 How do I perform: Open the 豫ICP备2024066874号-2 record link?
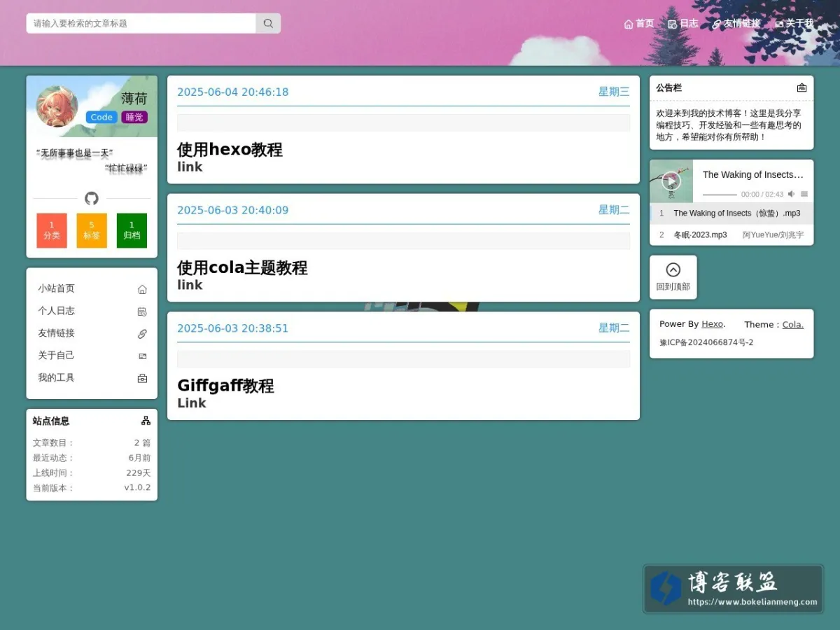click(x=706, y=342)
